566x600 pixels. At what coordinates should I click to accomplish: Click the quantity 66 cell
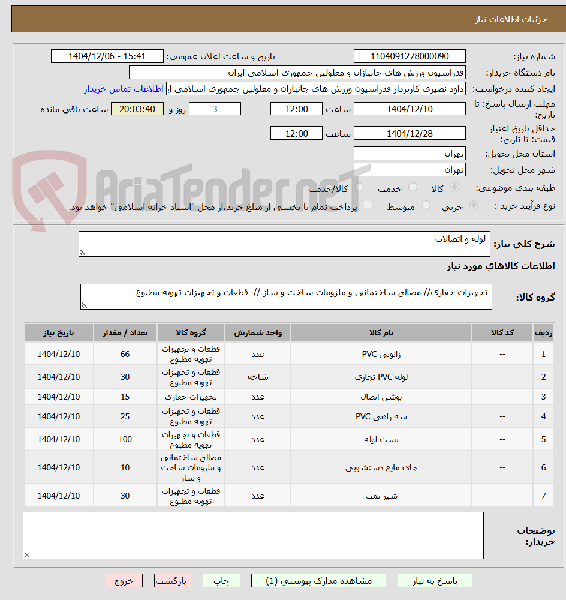[125, 354]
